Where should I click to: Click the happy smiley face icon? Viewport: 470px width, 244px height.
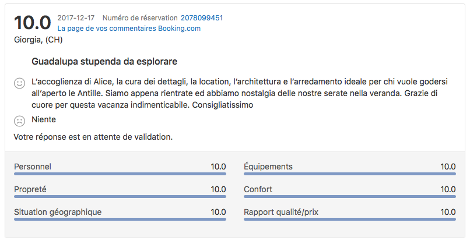(x=19, y=83)
